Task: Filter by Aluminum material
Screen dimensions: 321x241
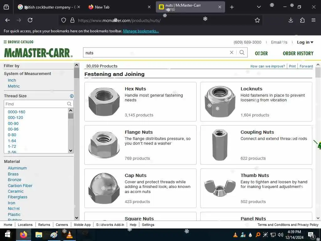Action: coord(17,168)
